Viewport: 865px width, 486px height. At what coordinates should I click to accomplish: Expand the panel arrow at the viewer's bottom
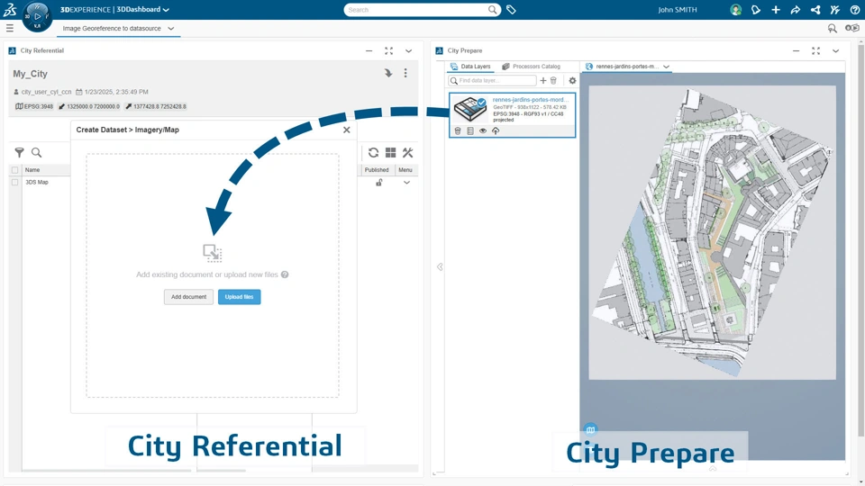pos(713,468)
